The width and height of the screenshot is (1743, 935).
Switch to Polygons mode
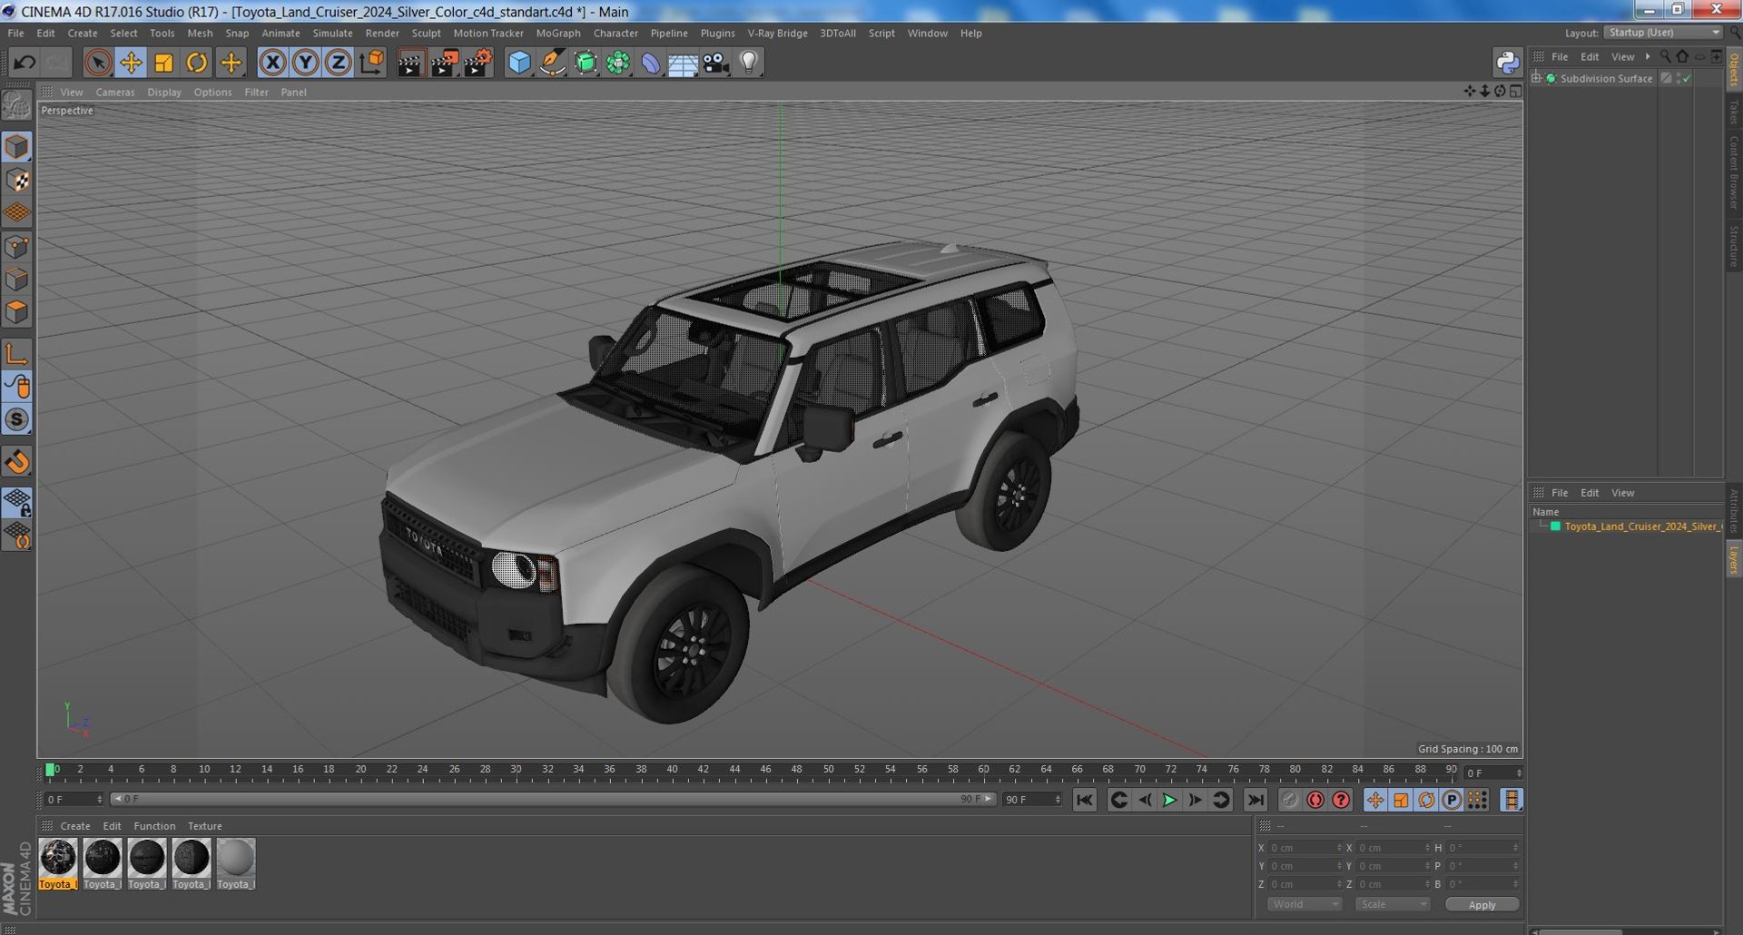coord(16,312)
